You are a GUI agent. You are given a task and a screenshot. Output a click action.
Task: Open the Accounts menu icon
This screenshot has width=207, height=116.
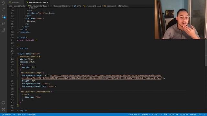(x=4, y=103)
